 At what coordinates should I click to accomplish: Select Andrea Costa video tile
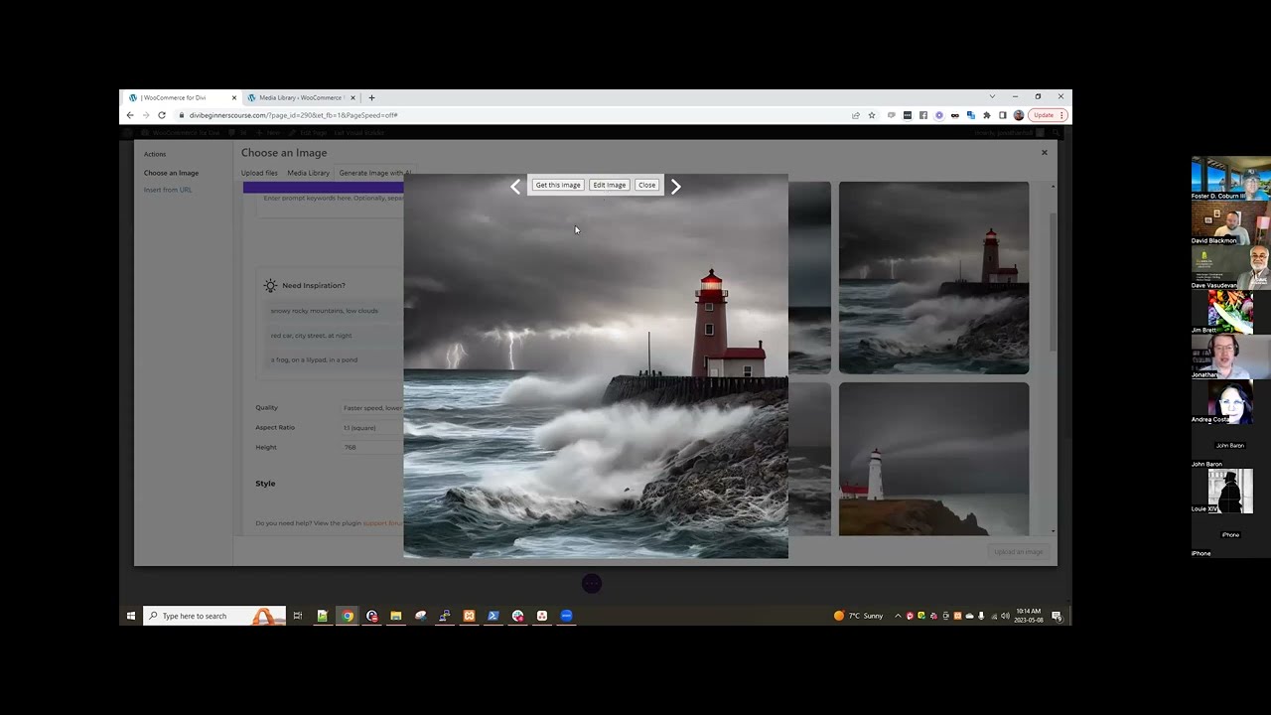coord(1230,401)
